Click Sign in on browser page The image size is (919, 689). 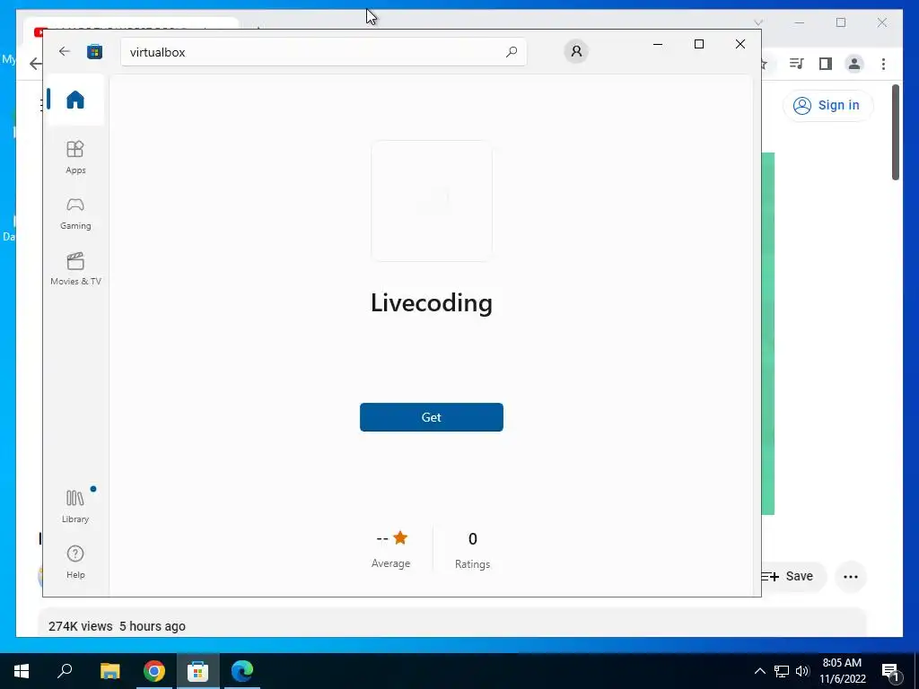click(827, 106)
